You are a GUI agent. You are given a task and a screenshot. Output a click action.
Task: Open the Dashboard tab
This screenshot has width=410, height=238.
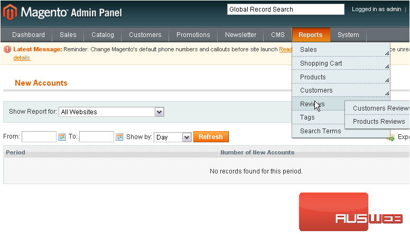click(29, 35)
